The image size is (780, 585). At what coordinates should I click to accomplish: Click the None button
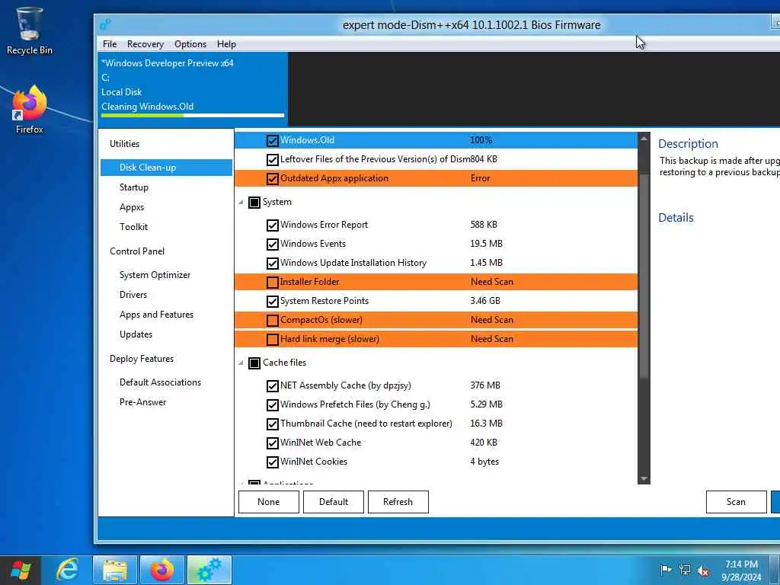[x=269, y=502]
